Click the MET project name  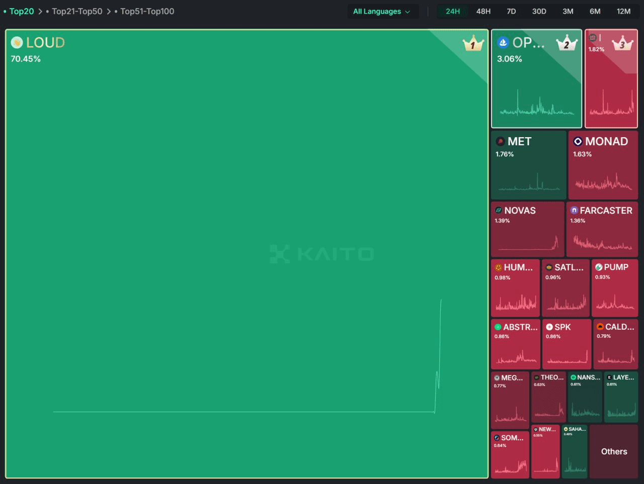point(519,141)
